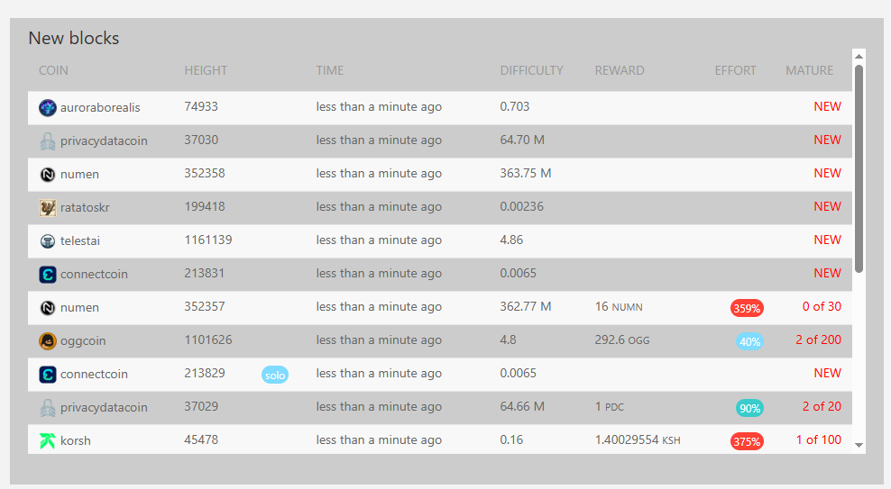Click privacydatacoin icon at height 37029
The image size is (891, 489).
(x=48, y=407)
